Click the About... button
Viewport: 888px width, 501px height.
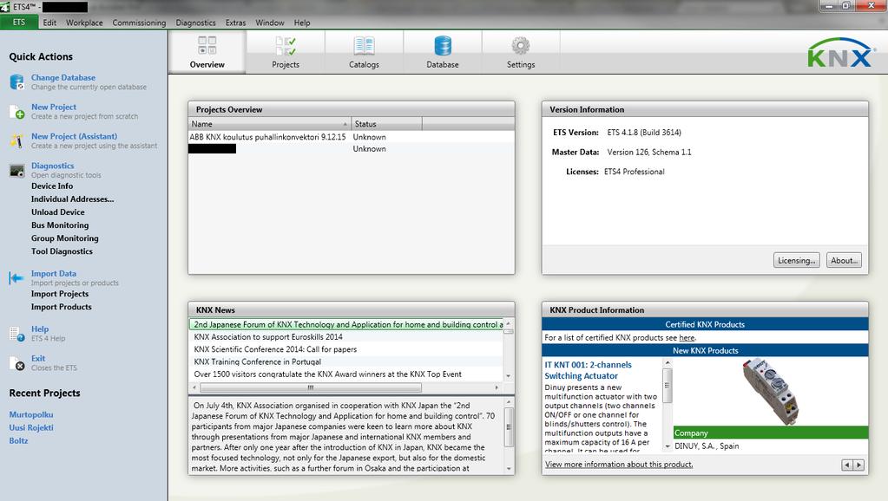click(844, 260)
